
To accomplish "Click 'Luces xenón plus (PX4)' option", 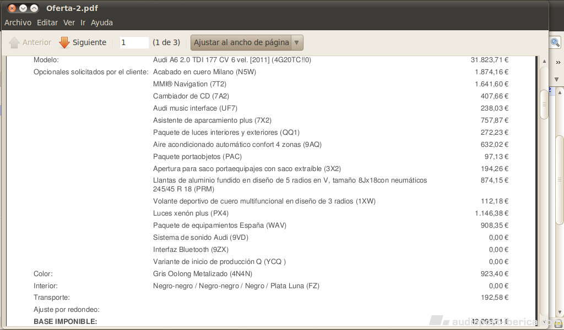I will [191, 213].
